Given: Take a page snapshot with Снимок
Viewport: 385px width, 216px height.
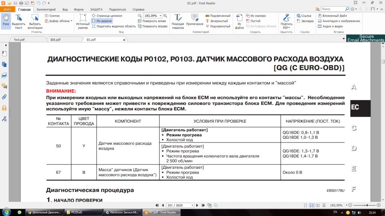Looking at the screenshot, I should 52,16.
